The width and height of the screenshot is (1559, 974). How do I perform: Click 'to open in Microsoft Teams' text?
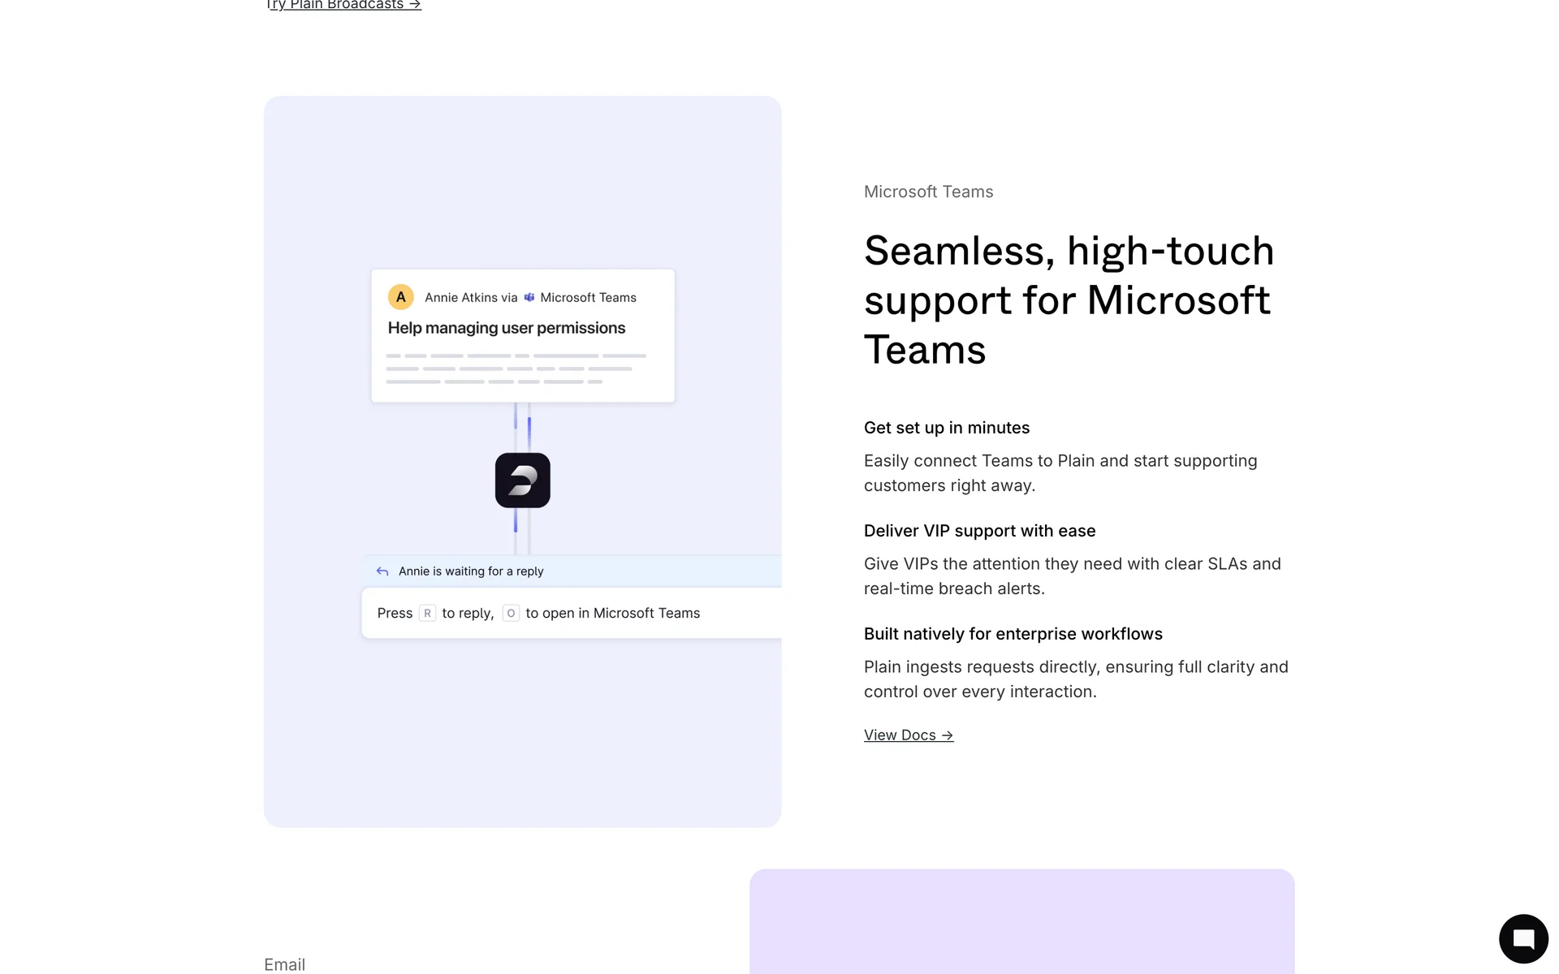612,613
